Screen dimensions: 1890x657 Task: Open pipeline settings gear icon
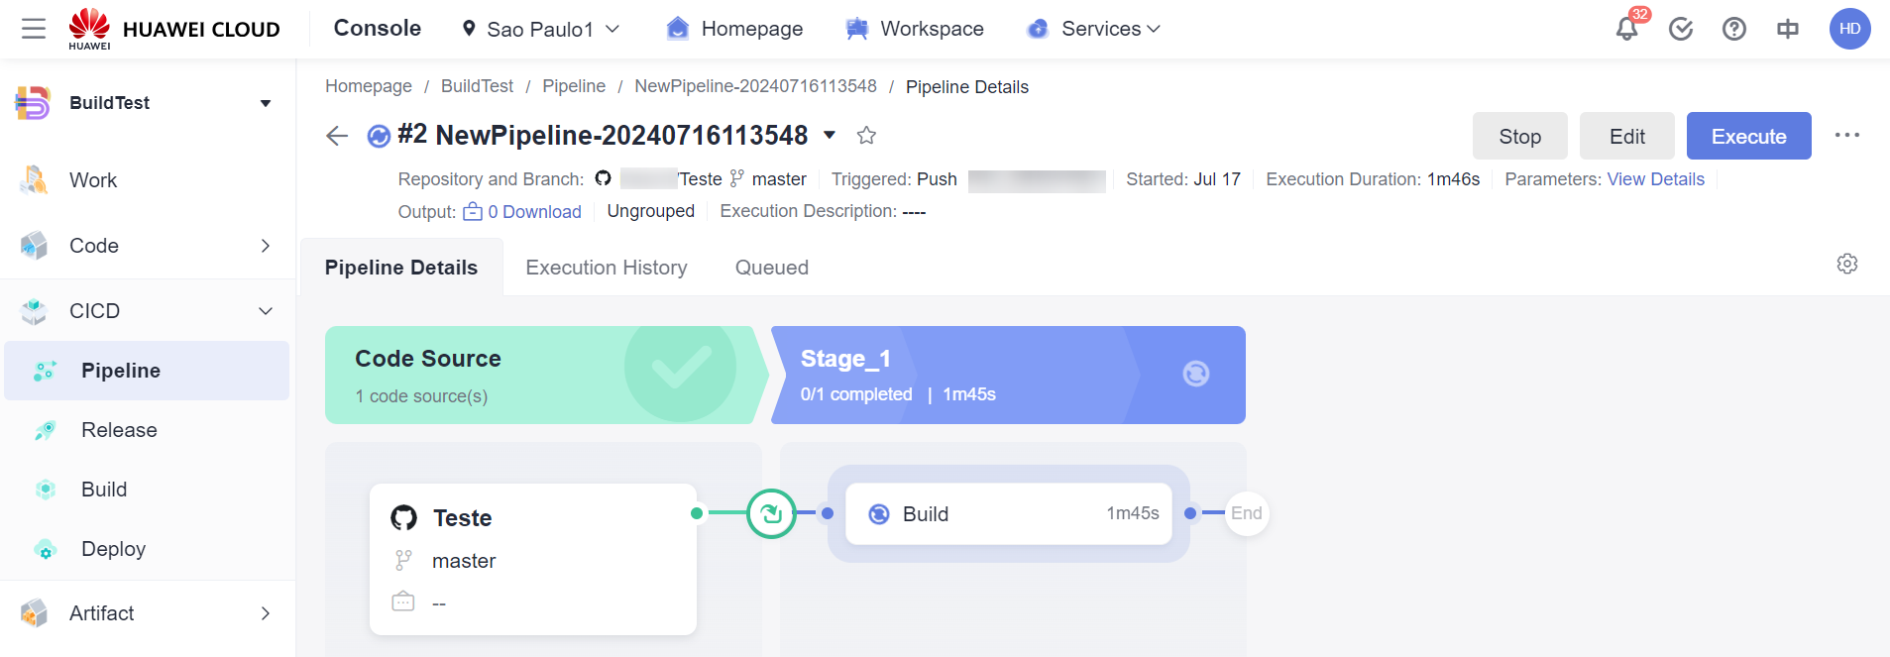1846,264
